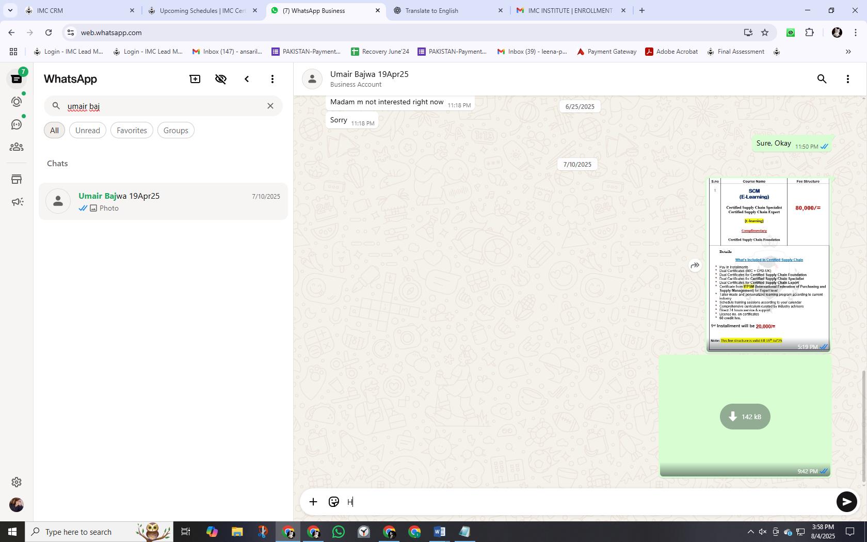Click the search box containing 'umair baj'
The width and height of the screenshot is (867, 542).
(x=163, y=106)
